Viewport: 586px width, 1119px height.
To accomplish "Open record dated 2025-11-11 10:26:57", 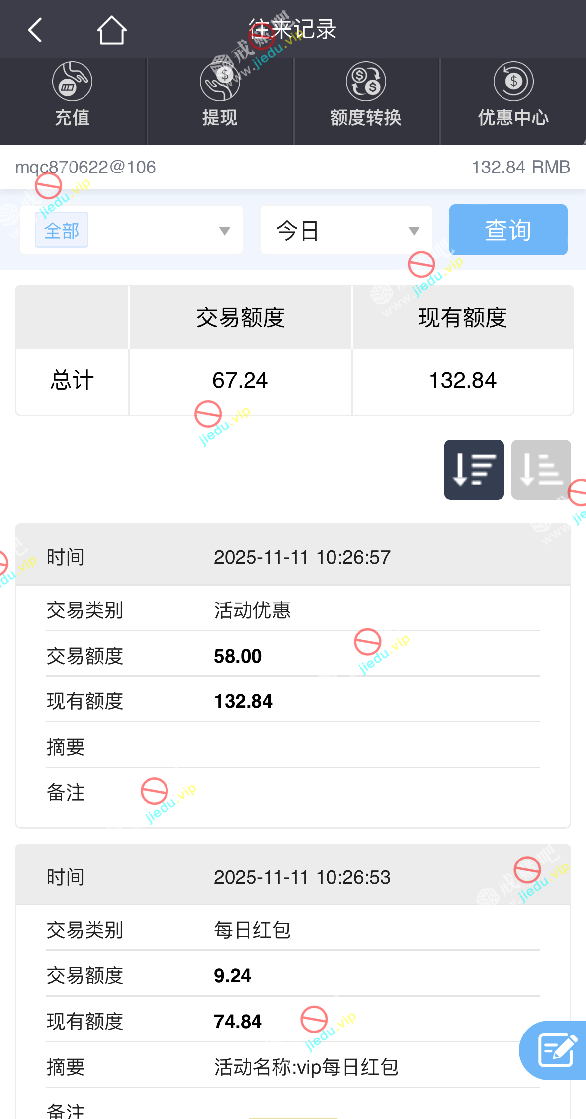I will [302, 557].
